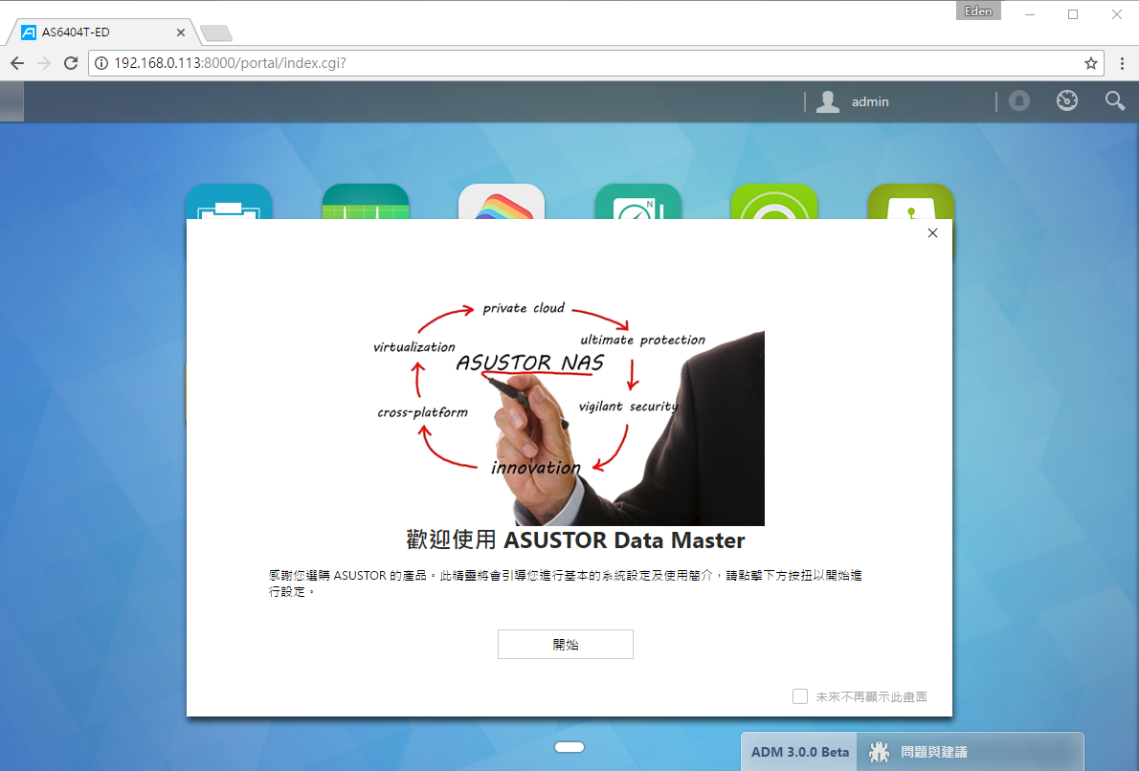Click the browser back arrow

point(17,63)
